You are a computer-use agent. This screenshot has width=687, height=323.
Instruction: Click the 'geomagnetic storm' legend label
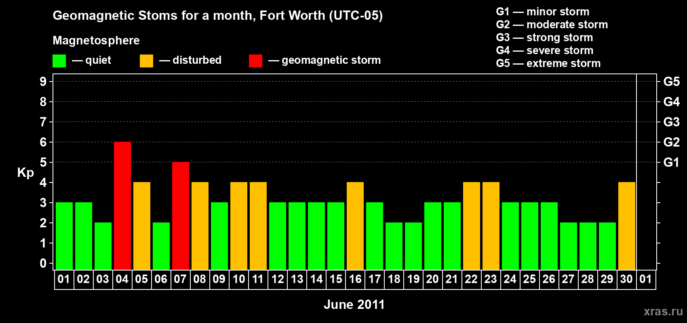point(331,60)
